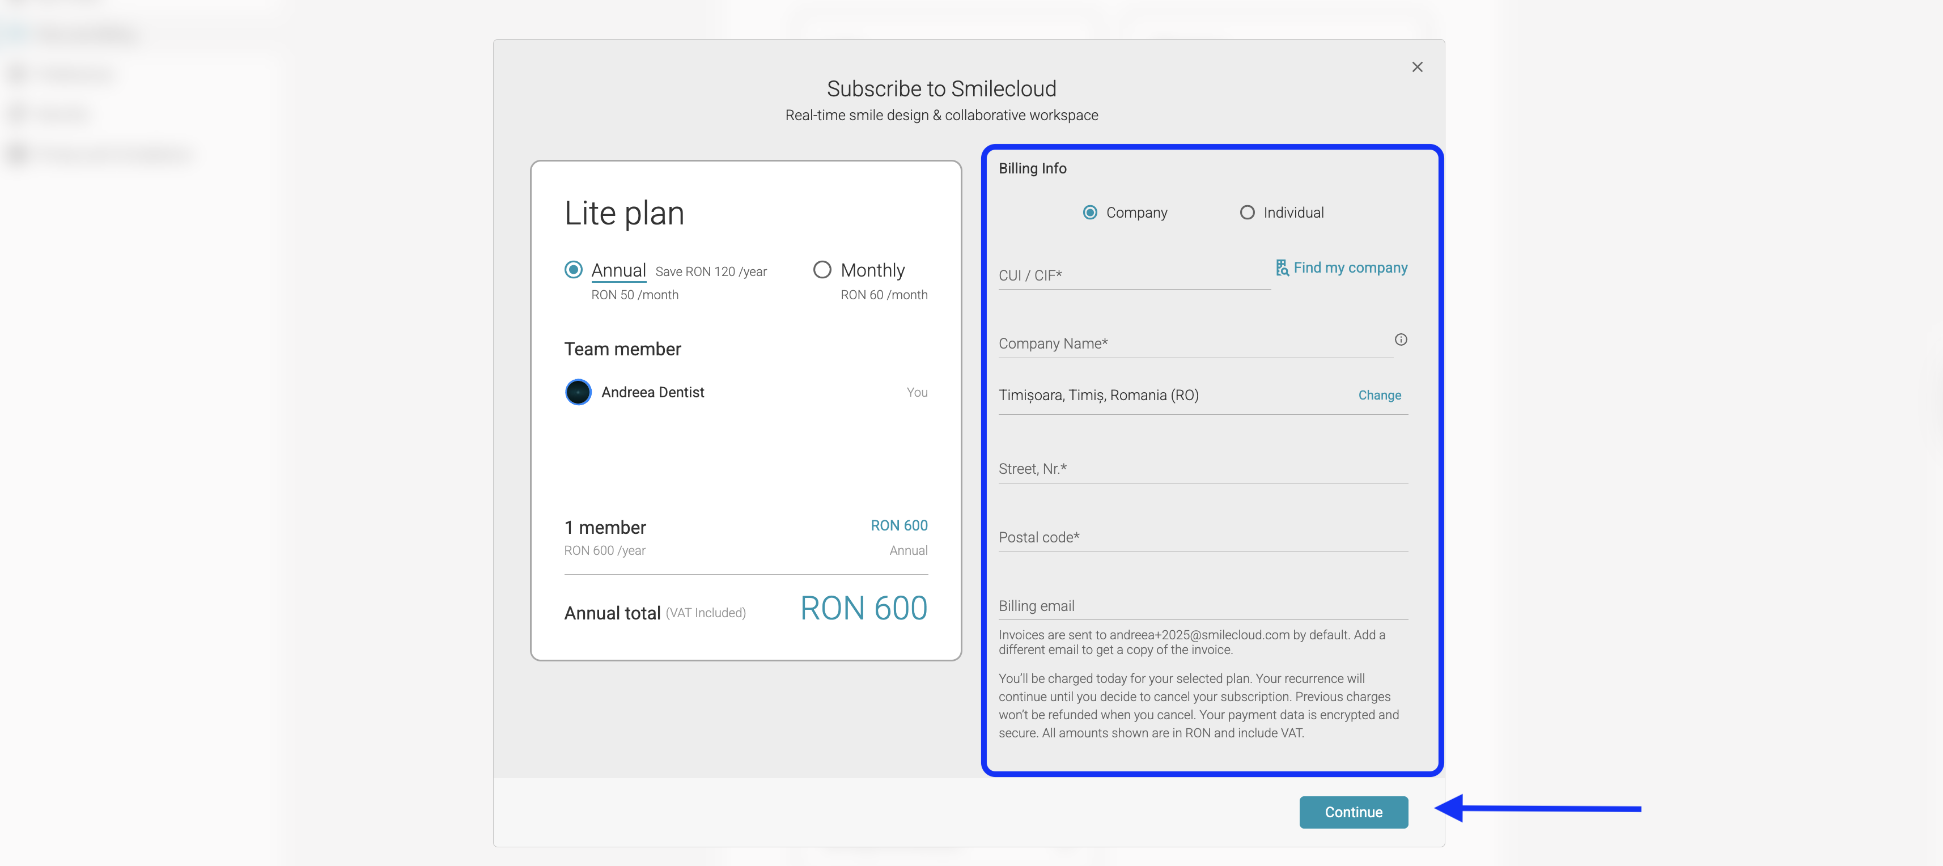Click the Continue button
Screen dimensions: 1943x866
[1353, 812]
